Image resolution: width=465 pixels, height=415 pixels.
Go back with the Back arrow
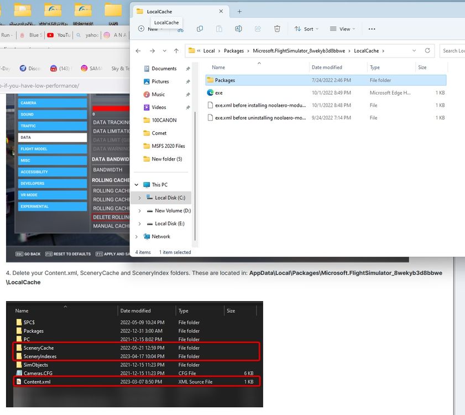(x=139, y=51)
